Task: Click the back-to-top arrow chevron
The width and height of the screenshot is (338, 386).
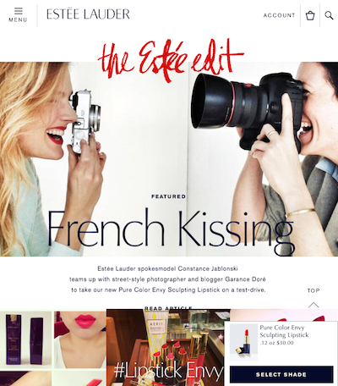Action: coord(313,305)
